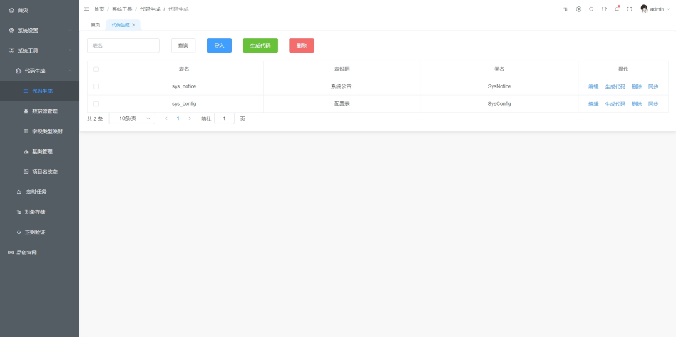Click 首页 in the breadcrumb
This screenshot has height=337, width=676.
pyautogui.click(x=99, y=9)
